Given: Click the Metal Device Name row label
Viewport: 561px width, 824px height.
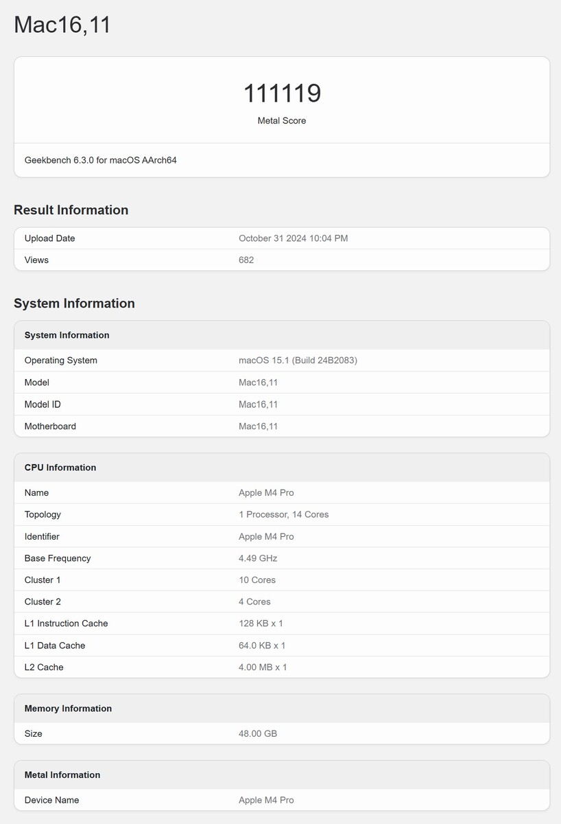Looking at the screenshot, I should (51, 800).
